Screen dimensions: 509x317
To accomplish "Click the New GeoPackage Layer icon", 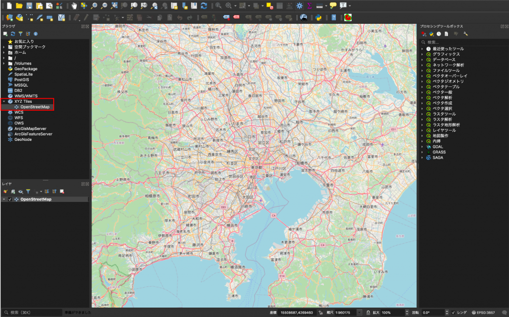I will pos(19,17).
